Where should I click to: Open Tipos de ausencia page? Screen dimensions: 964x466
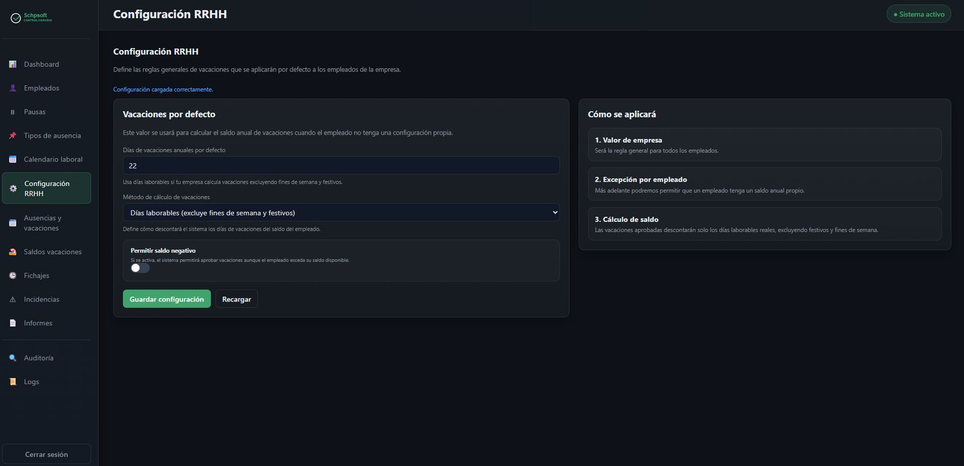point(46,135)
